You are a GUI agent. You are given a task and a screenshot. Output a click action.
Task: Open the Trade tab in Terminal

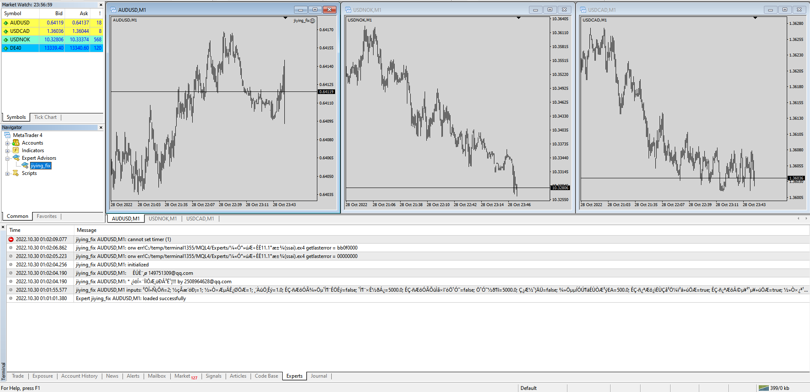click(x=18, y=376)
